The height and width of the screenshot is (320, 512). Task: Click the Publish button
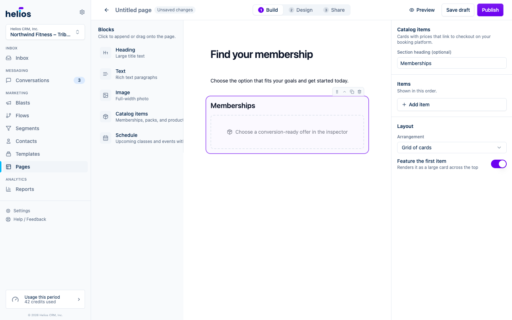(490, 10)
